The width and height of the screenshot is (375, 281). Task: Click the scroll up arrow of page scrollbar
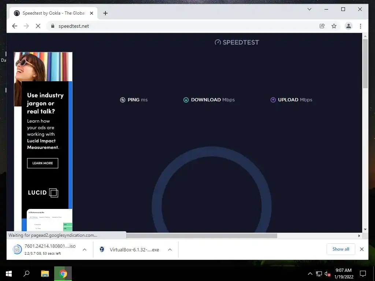pos(365,36)
